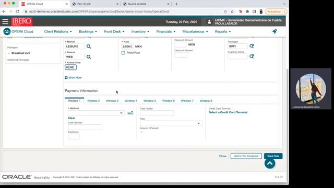Open the Packages BRFI search icon
The image size is (334, 188).
(x=252, y=46)
